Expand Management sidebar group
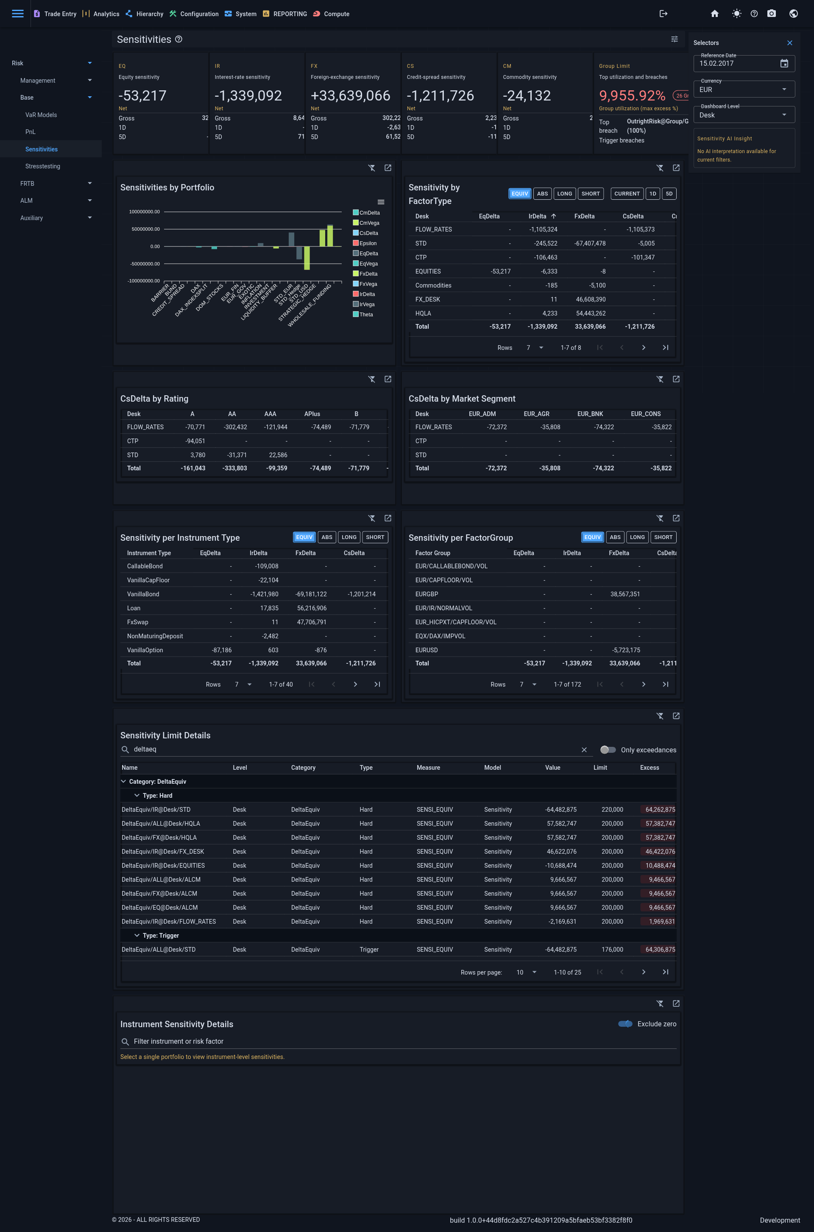The image size is (814, 1232). [51, 81]
